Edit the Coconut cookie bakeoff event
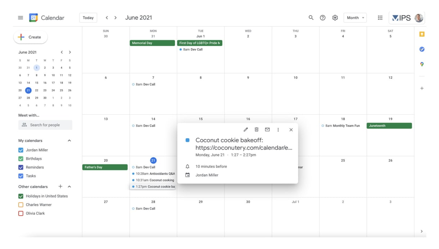Viewport: 439px width, 249px height. click(x=246, y=130)
